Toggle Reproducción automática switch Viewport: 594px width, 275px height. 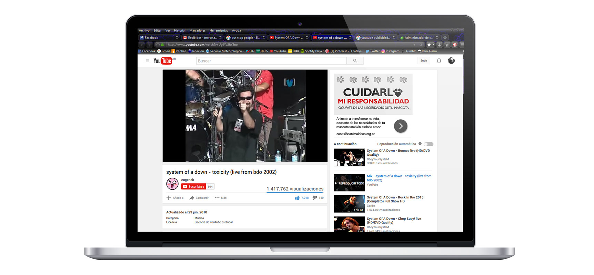(429, 144)
